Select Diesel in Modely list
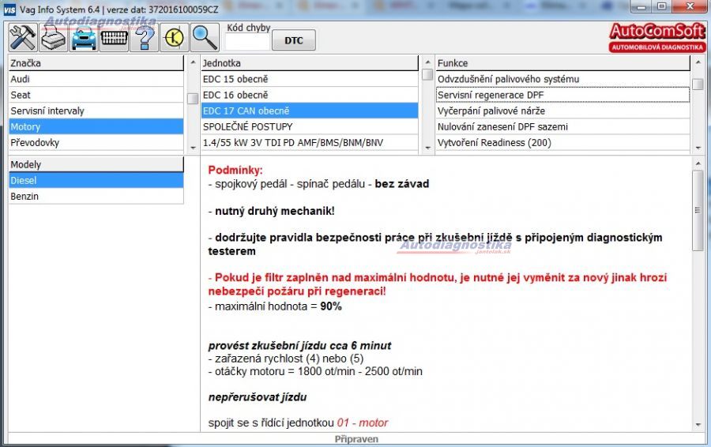Image resolution: width=711 pixels, height=447 pixels. tap(96, 180)
